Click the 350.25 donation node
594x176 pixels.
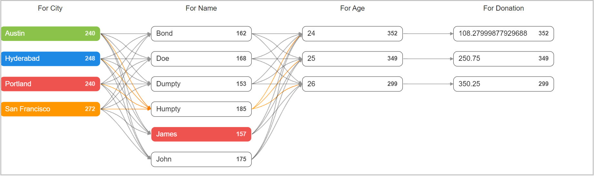pyautogui.click(x=503, y=84)
